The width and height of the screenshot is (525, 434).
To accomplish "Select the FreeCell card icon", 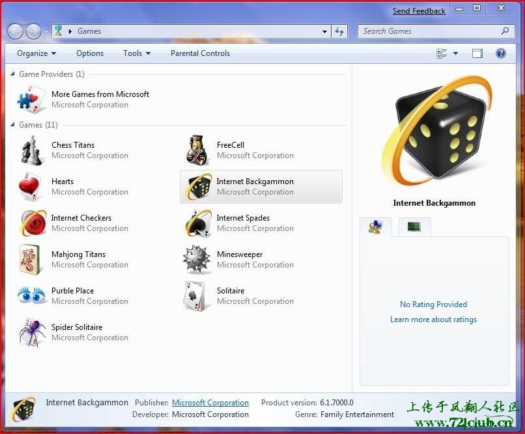I will (x=197, y=150).
